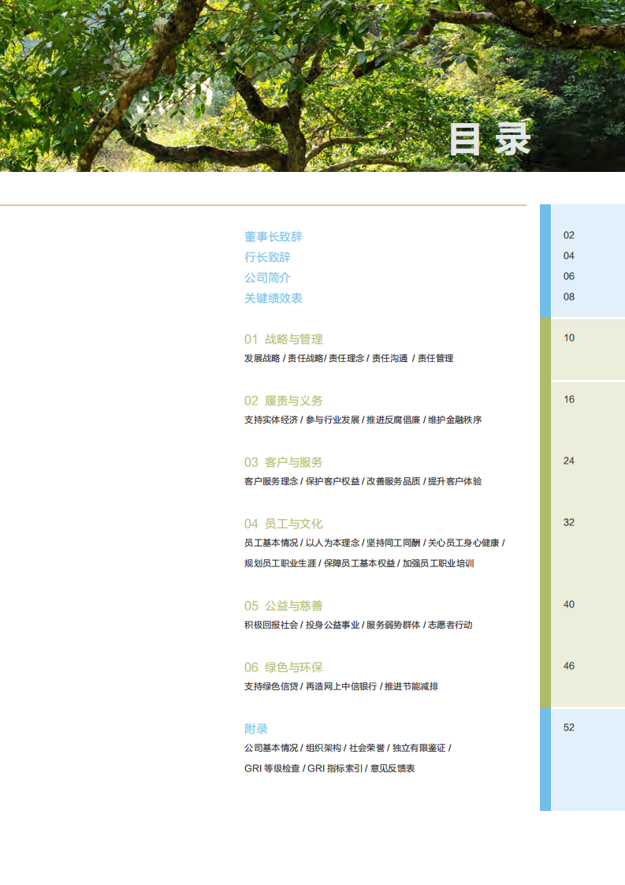
Task: Select the subtopic 发展战略
Action: [262, 358]
